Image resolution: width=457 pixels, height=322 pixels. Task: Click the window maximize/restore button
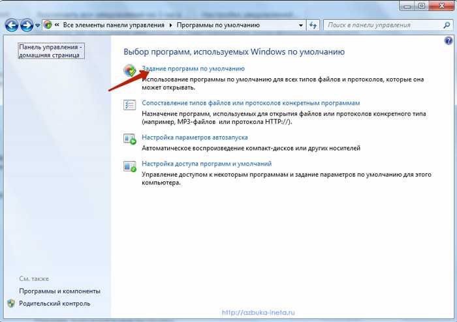tap(422, 5)
